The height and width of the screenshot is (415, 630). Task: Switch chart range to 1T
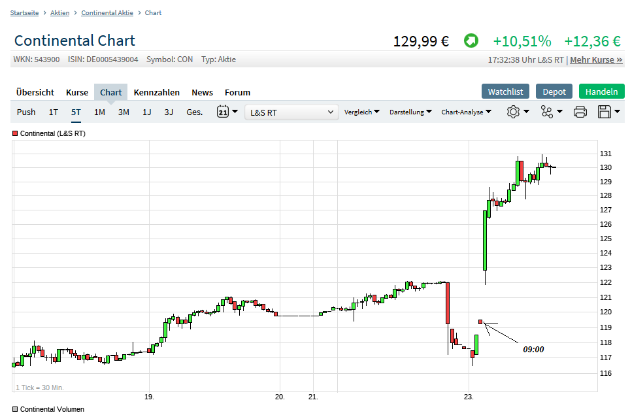[54, 112]
